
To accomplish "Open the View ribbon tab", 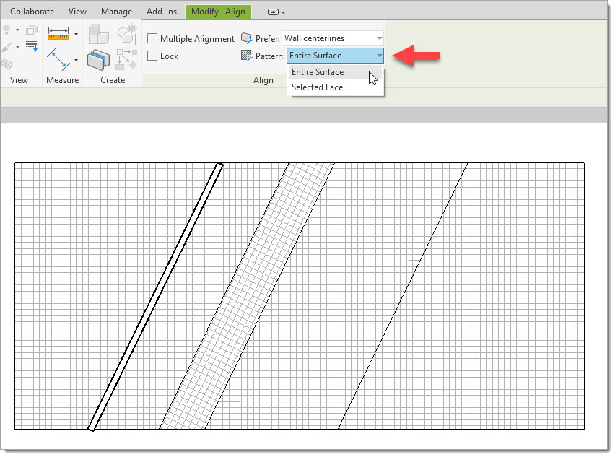I will point(77,12).
